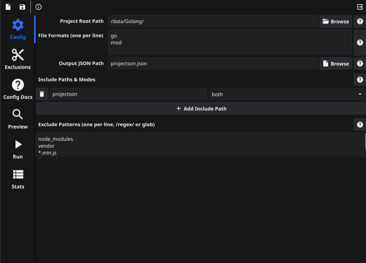This screenshot has height=263, width=366.
Task: Open the Run tab
Action: 18,149
